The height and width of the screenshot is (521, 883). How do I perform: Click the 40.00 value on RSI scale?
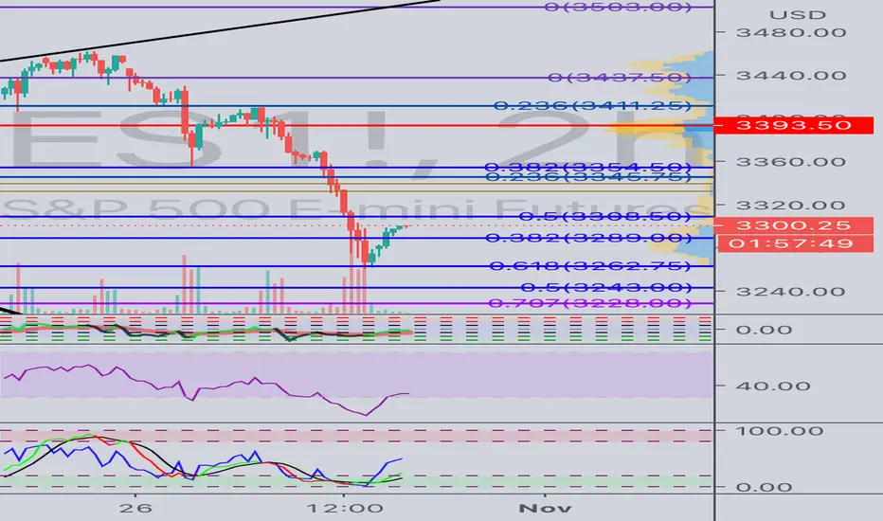[773, 386]
